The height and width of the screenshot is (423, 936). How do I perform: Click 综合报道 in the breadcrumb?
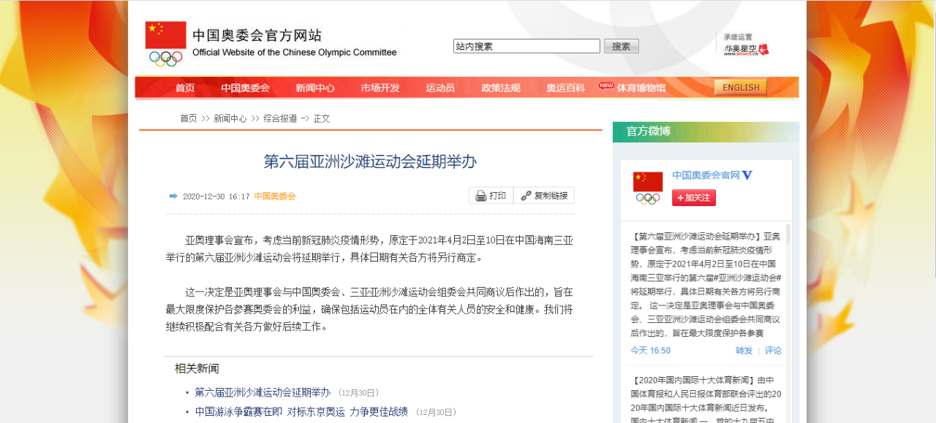[x=280, y=118]
